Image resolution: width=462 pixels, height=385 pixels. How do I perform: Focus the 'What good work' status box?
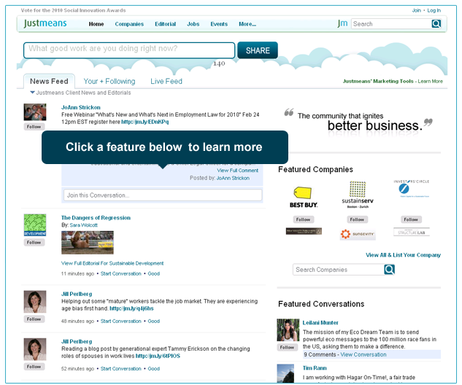point(129,50)
